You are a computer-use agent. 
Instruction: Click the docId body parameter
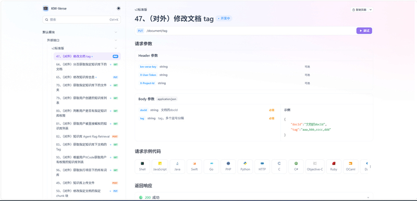coord(143,110)
